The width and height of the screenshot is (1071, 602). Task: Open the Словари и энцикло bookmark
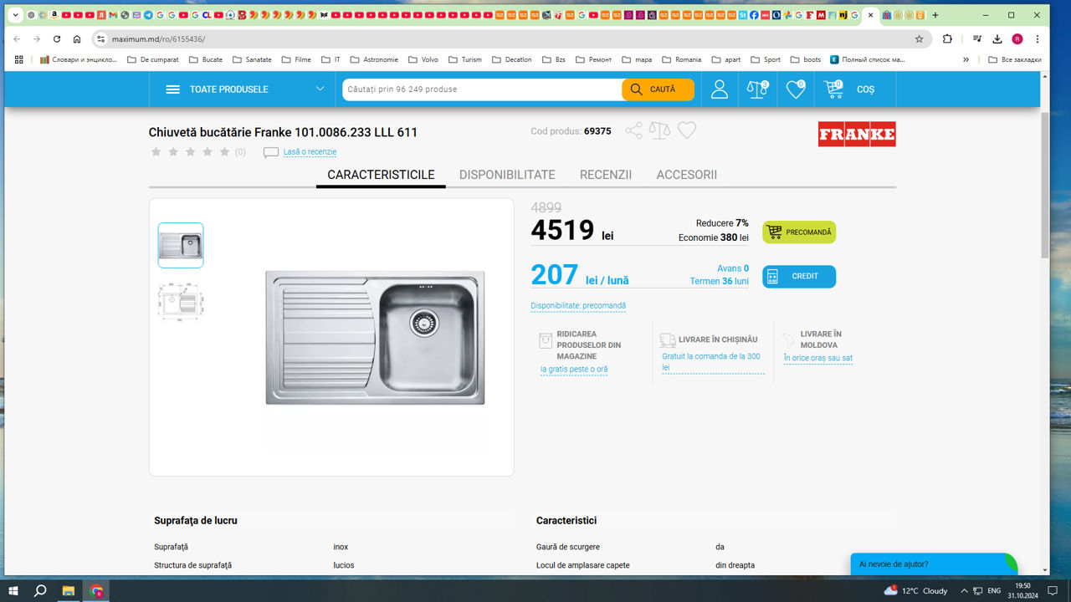[79, 60]
